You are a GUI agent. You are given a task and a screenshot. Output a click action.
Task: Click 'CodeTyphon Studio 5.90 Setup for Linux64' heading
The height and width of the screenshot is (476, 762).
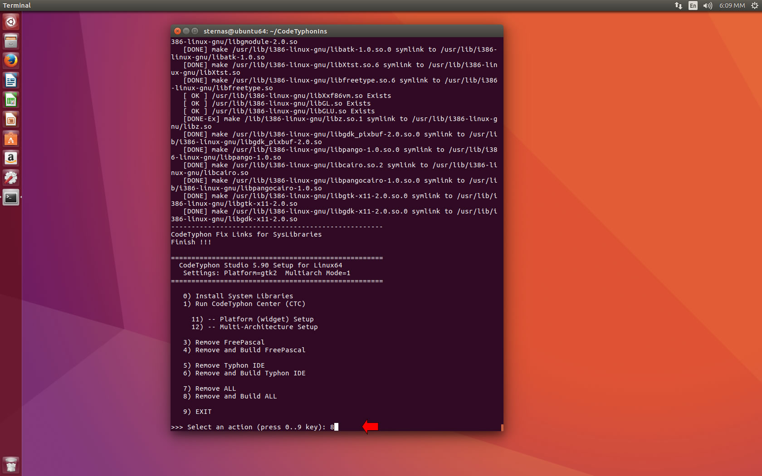click(260, 265)
